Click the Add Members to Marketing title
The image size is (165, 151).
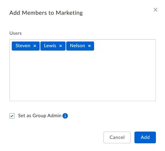pyautogui.click(x=46, y=13)
